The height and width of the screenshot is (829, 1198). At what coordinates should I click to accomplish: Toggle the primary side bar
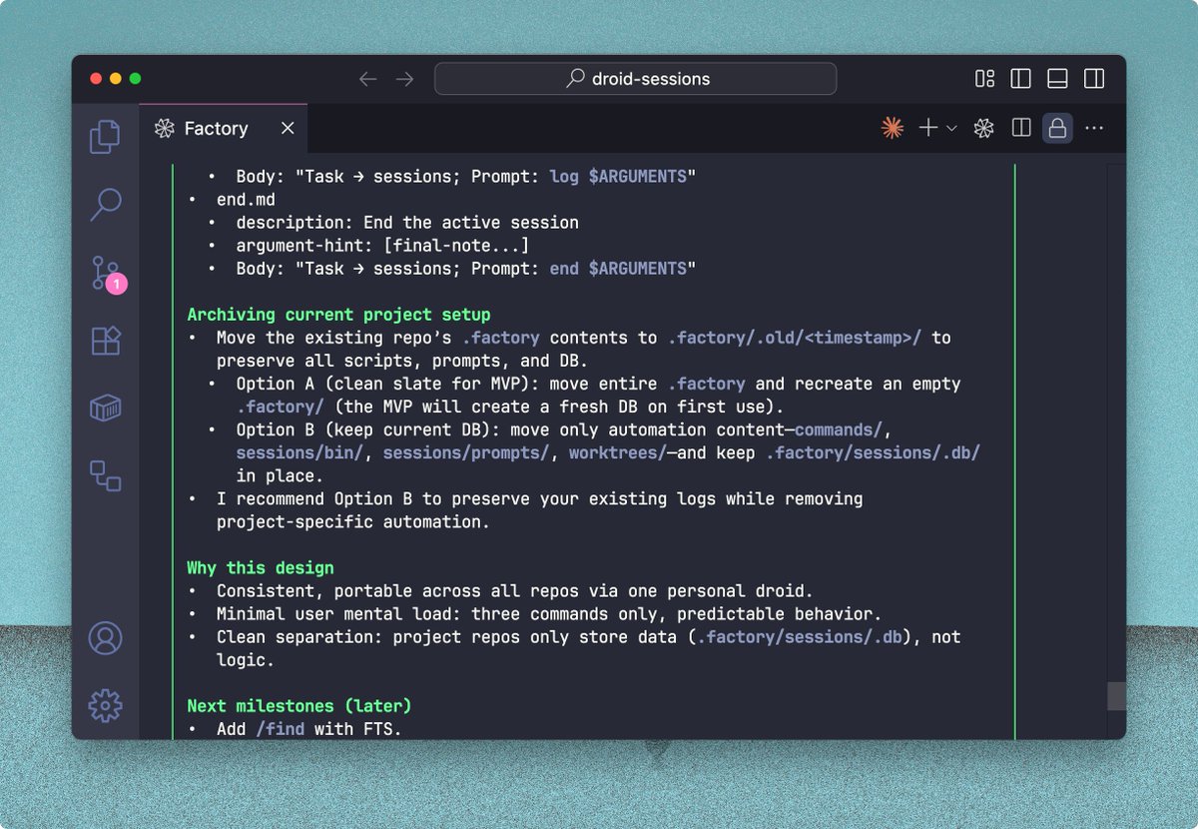pyautogui.click(x=1020, y=79)
